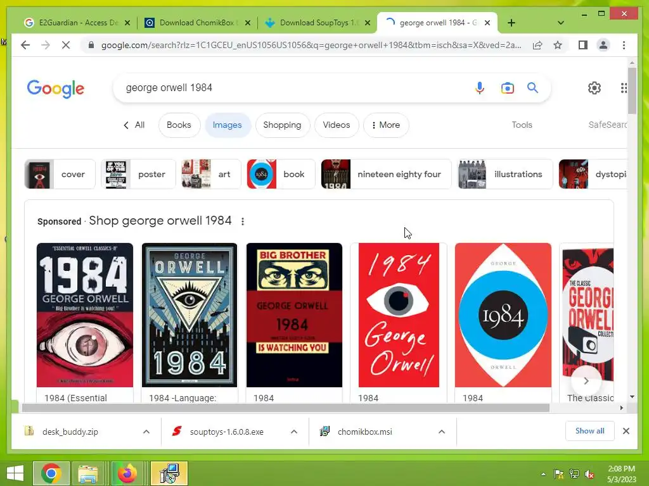
Task: Expand the More search filters menu
Action: pos(386,125)
